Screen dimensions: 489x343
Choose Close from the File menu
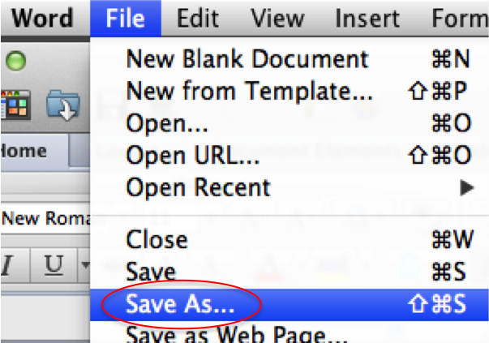click(x=290, y=240)
